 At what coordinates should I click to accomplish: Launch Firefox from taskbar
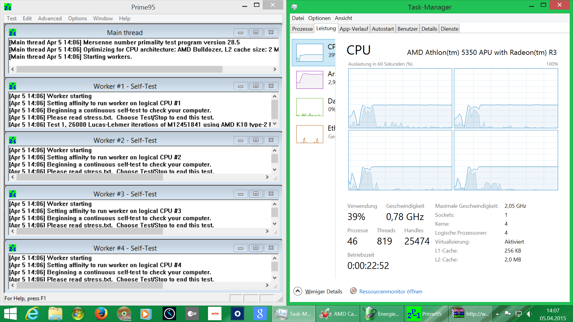coord(101,314)
